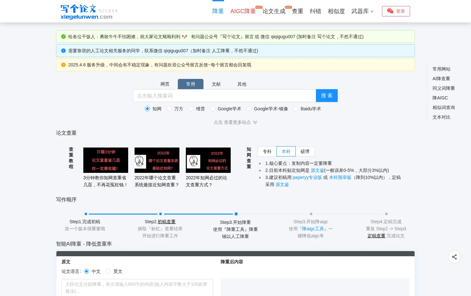Open the AIGC降重 navigation item
Viewport: 471px width, 296px height.
pos(243,11)
